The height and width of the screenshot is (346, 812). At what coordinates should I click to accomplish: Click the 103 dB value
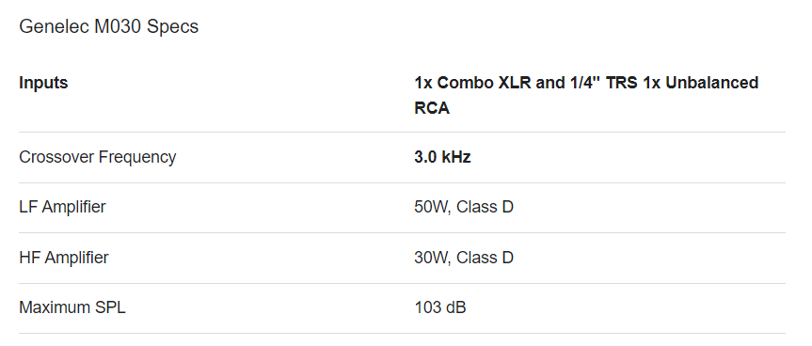coord(440,307)
